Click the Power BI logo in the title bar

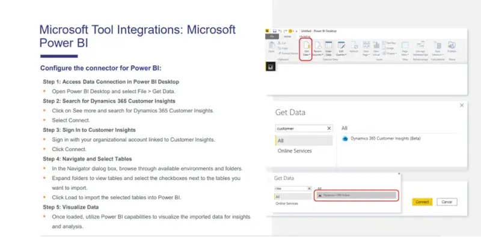tap(267, 31)
